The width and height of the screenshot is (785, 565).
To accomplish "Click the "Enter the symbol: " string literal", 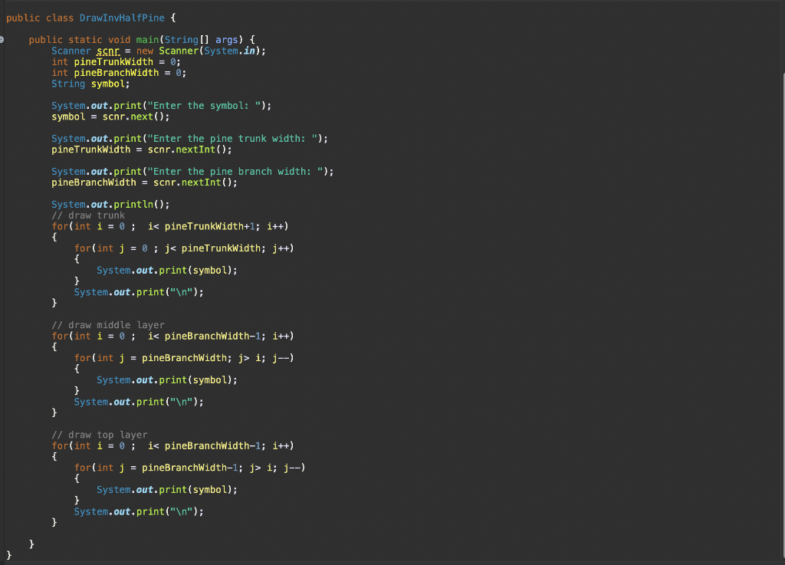I will point(204,106).
